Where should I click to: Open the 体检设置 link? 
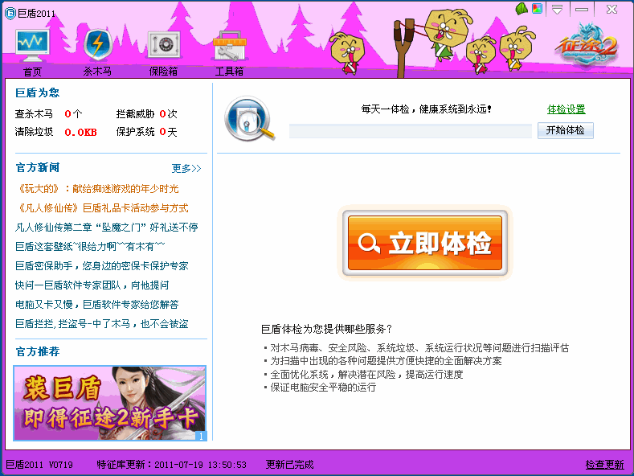(x=566, y=109)
